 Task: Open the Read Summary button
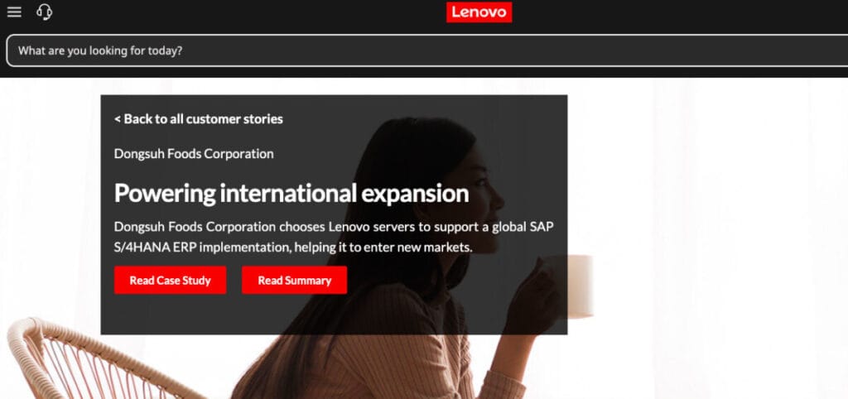pos(294,280)
